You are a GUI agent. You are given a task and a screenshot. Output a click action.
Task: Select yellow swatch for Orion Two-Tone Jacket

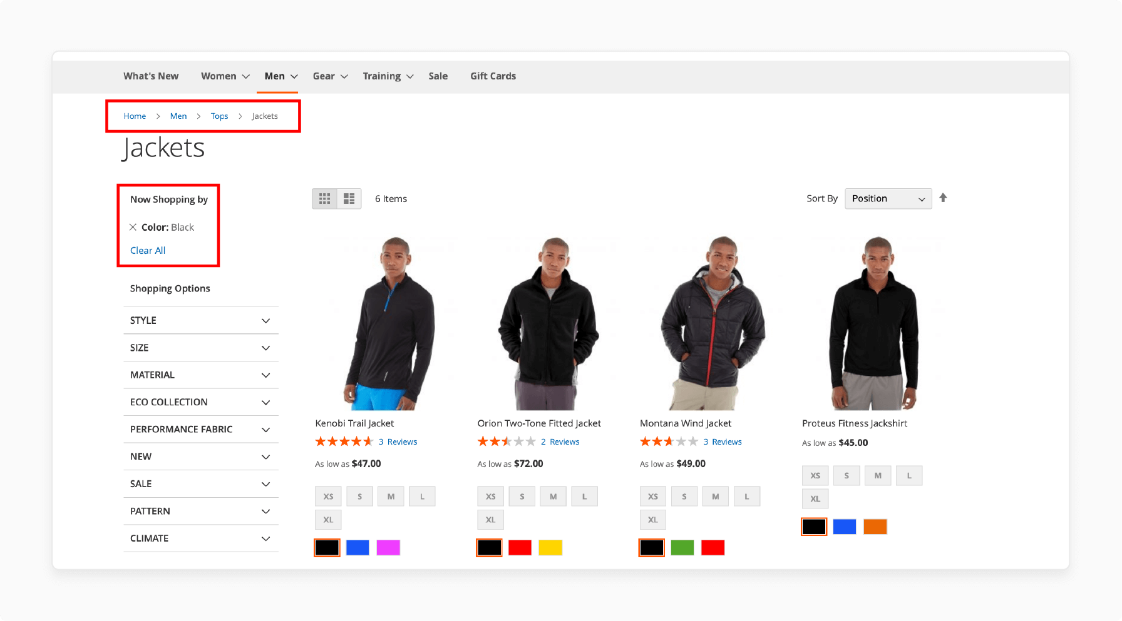click(550, 548)
